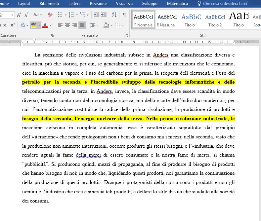Shrink the font size with the smaller-A icon
Viewport: 261px width, 221px height.
tap(26, 15)
